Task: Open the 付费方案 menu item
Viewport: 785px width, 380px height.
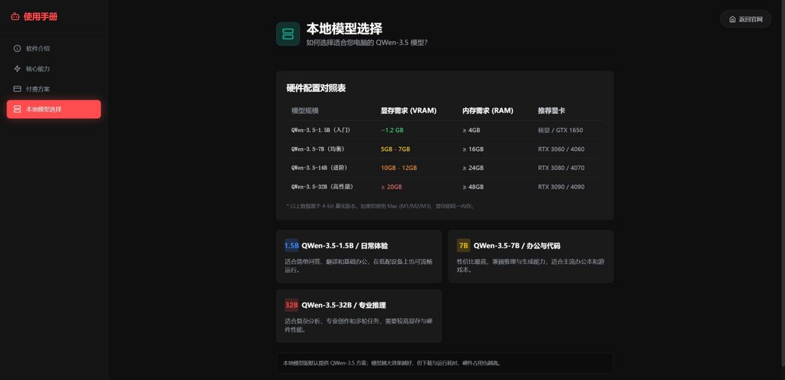Action: [x=54, y=89]
